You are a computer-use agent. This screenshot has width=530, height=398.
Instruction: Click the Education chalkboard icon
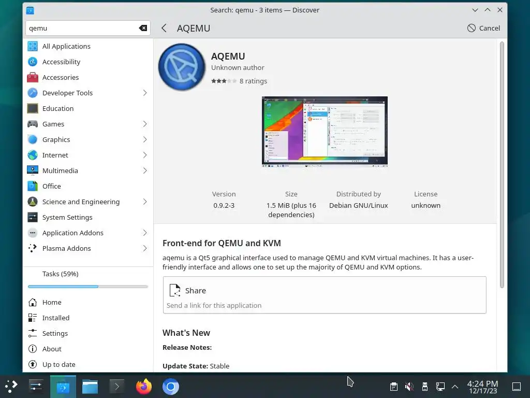click(x=33, y=108)
